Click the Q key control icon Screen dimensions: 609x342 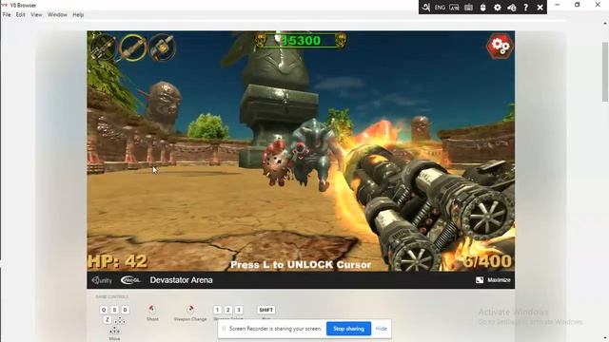tap(104, 310)
